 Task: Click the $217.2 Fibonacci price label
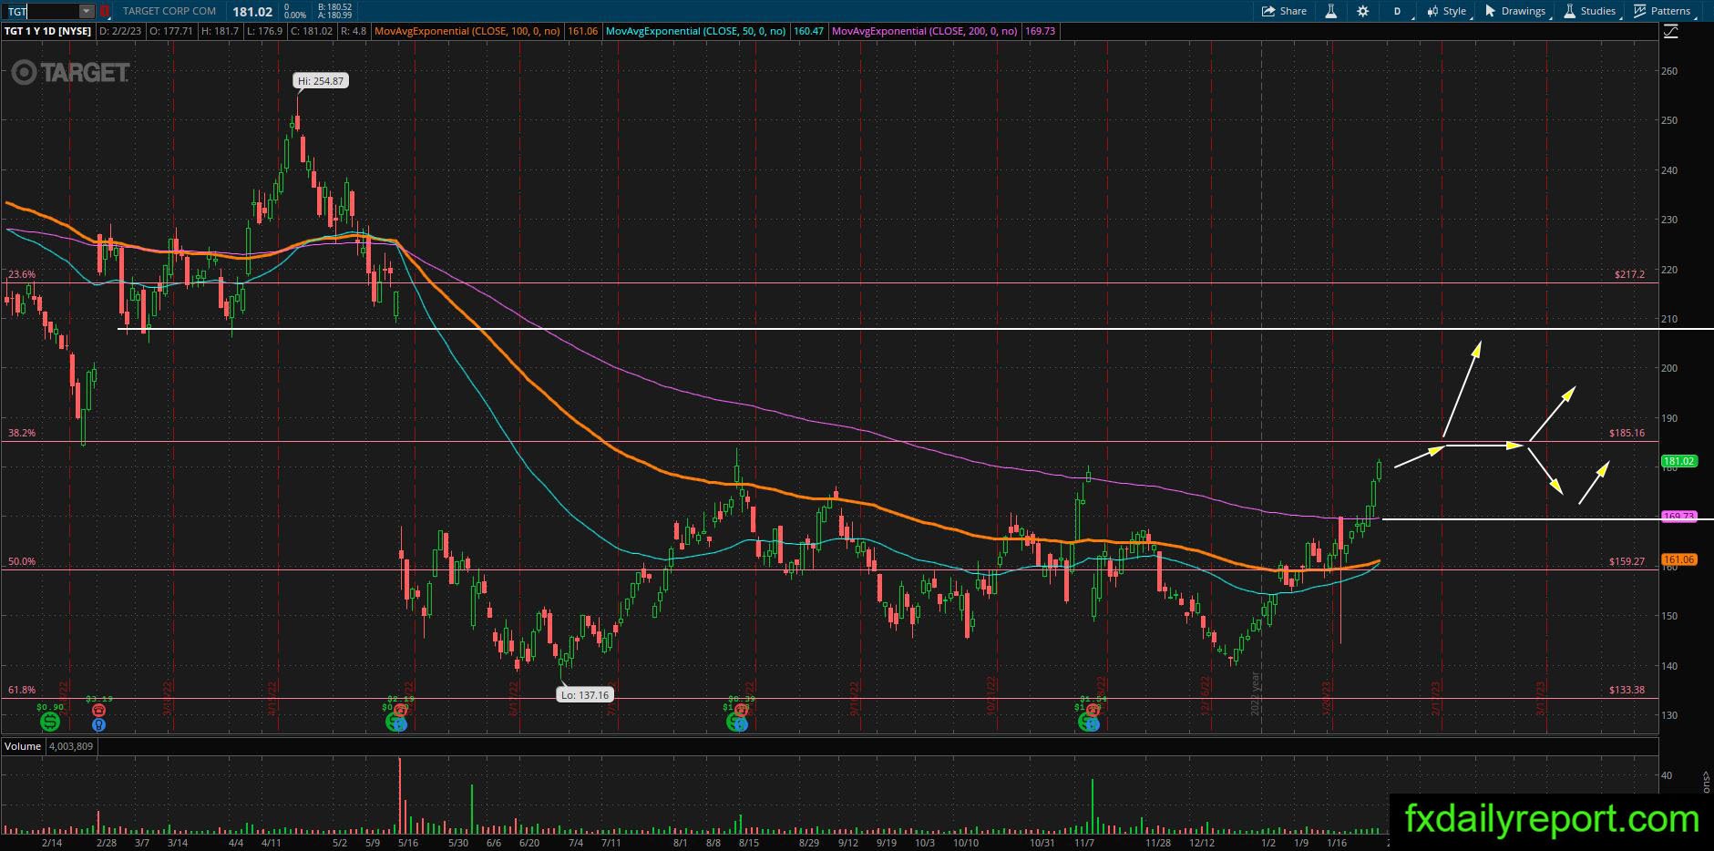pyautogui.click(x=1629, y=274)
